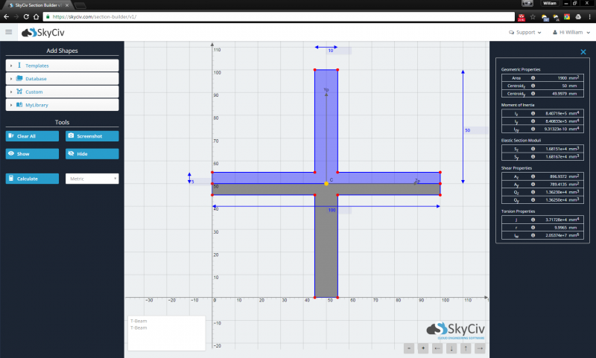Edit the 100 flange width dimension field
Screen dimensions: 596x358
pos(340,210)
